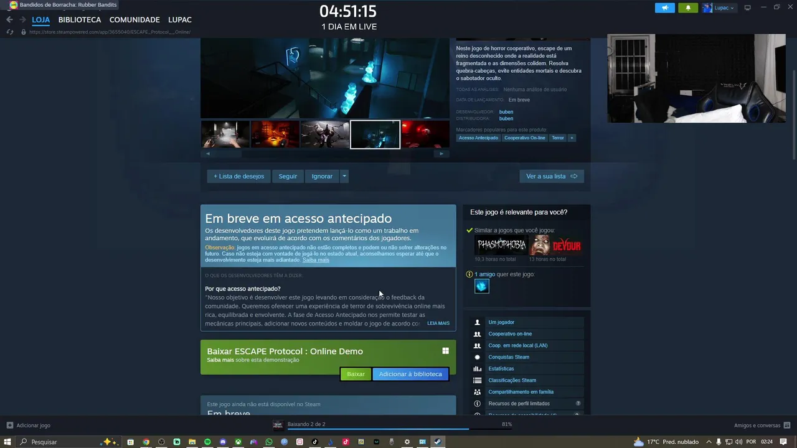Open Amigos e conversas panel
797x448 pixels.
click(x=761, y=426)
